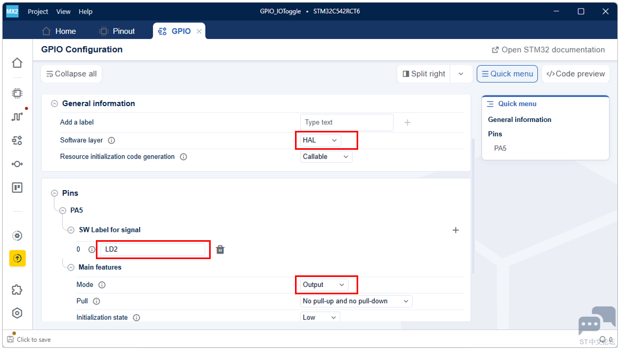This screenshot has height=350, width=620.
Task: Show info for Pull setting
Action: (96, 302)
